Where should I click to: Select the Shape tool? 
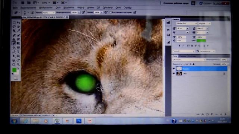coord(18,56)
